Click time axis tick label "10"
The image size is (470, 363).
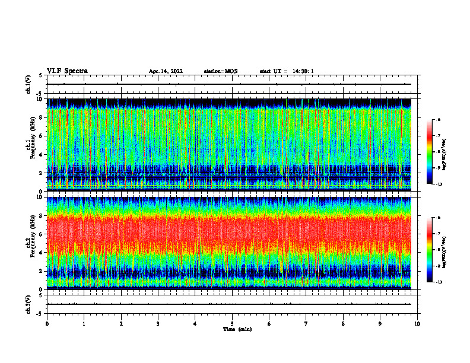coord(417,324)
